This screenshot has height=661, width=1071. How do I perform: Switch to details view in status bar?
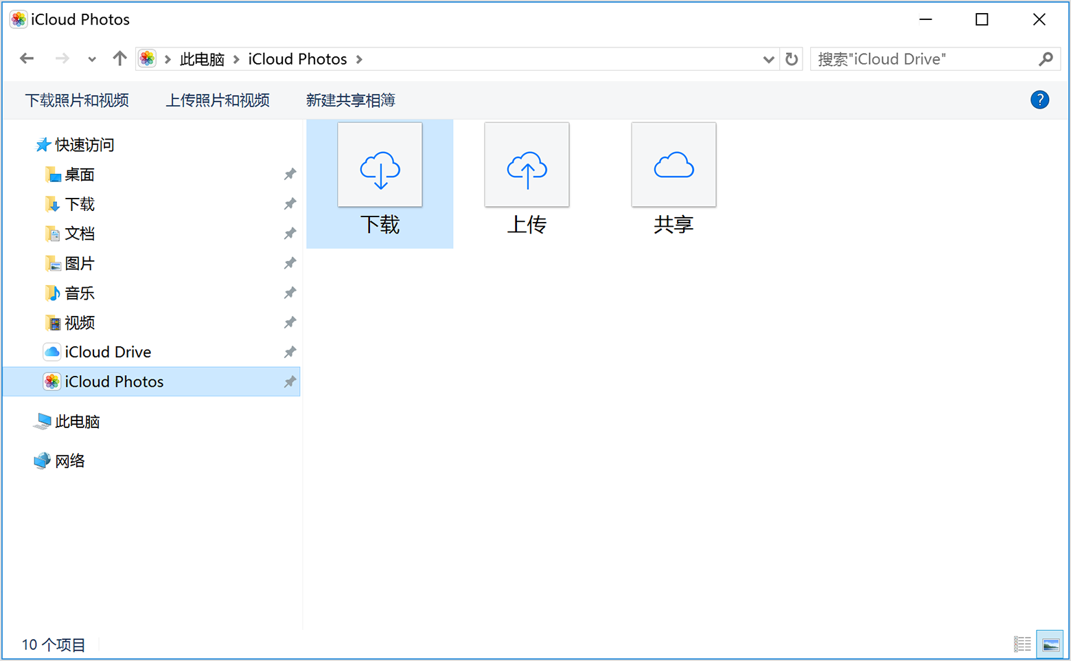tap(1022, 645)
